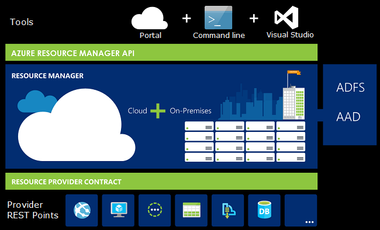The height and width of the screenshot is (230, 380).
Task: Click the Command line terminal icon
Action: click(x=218, y=18)
